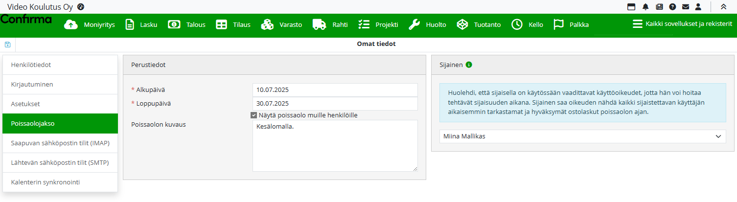Screen dimensions: 737x202
Task: Open the news feed newspaper icon
Action: point(659,7)
